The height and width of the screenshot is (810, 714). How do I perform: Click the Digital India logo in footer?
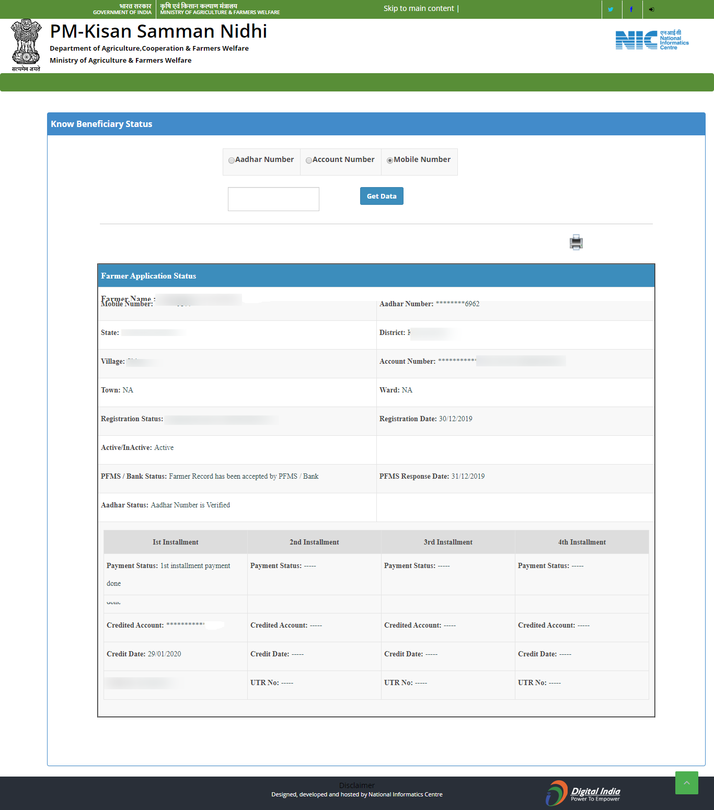pyautogui.click(x=583, y=793)
